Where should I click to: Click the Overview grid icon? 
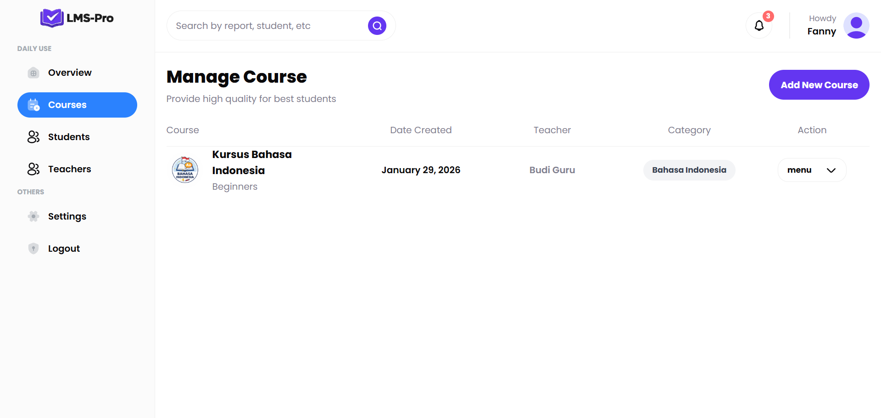click(33, 73)
